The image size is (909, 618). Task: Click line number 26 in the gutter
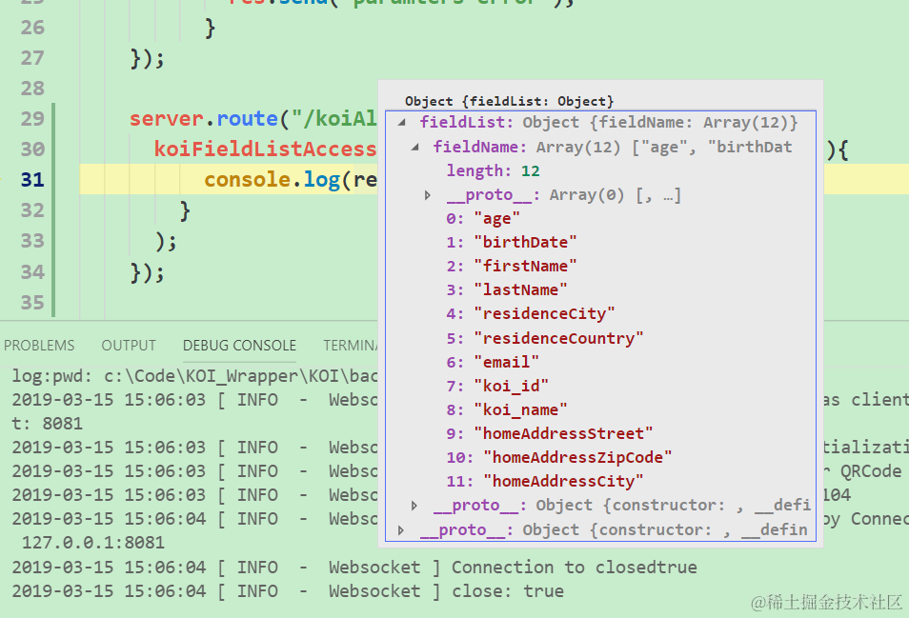click(x=32, y=28)
